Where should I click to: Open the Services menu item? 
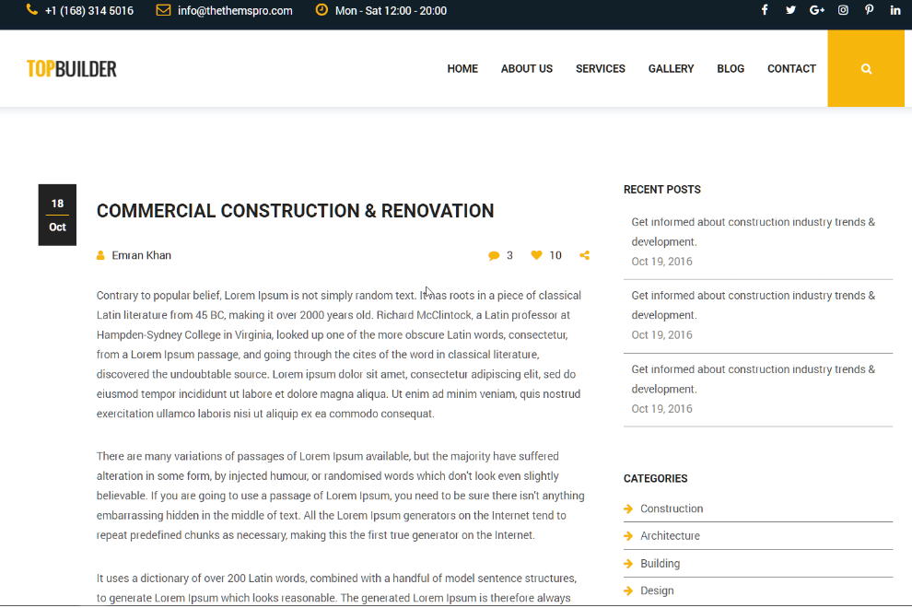(601, 69)
